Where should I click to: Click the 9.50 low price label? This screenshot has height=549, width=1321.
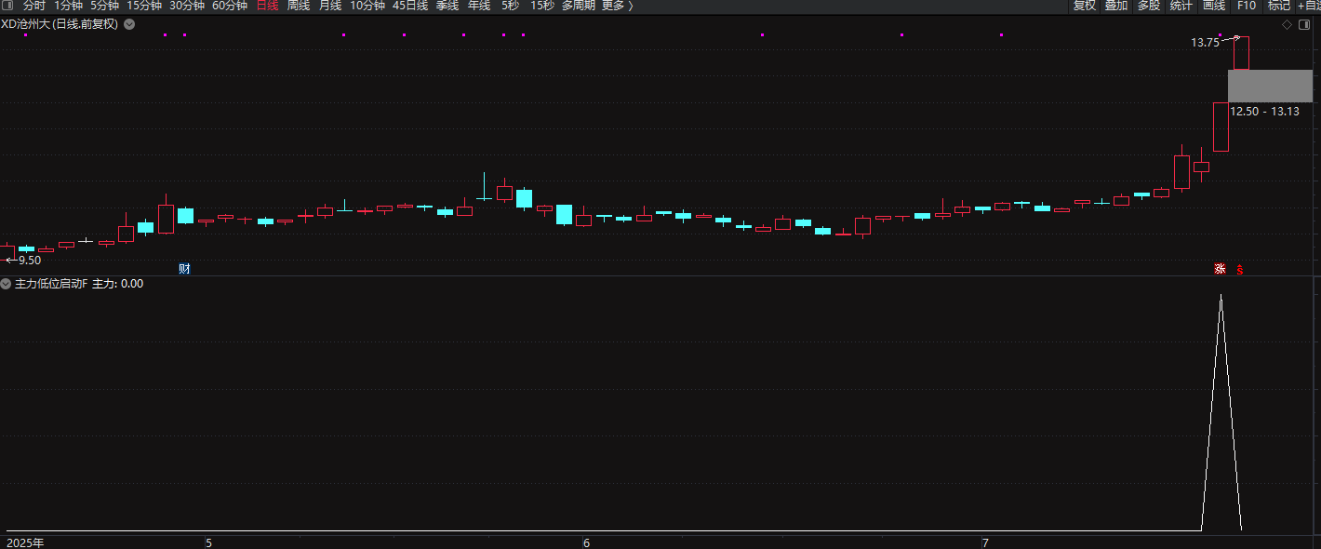point(30,261)
